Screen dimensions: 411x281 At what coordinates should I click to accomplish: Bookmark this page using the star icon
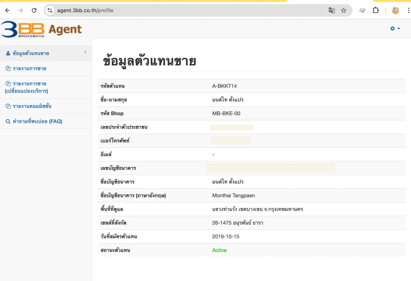[x=344, y=10]
